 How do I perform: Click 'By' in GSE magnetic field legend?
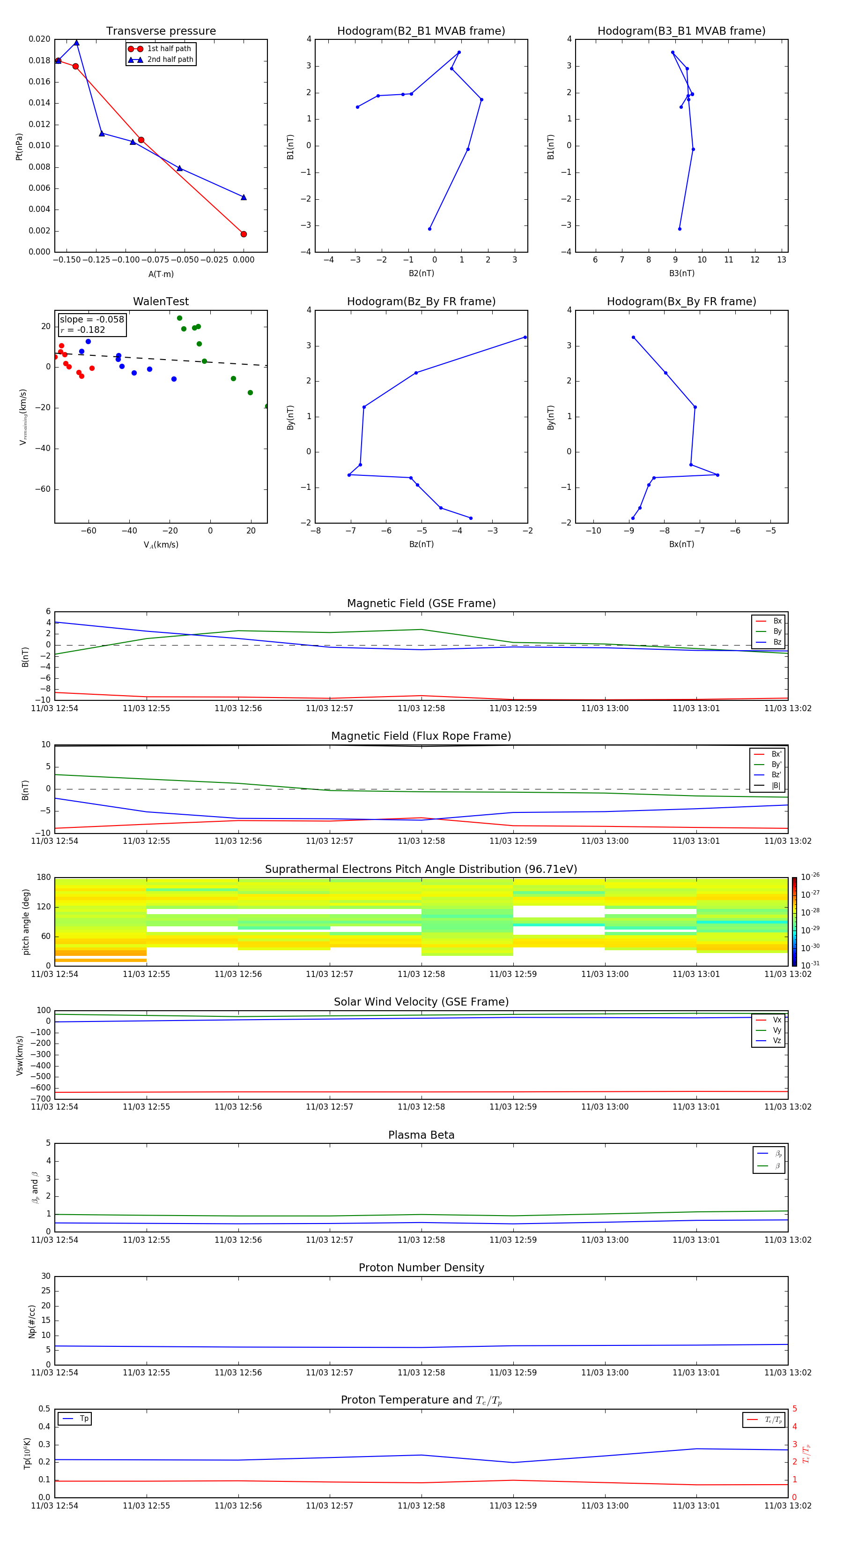coord(777,632)
